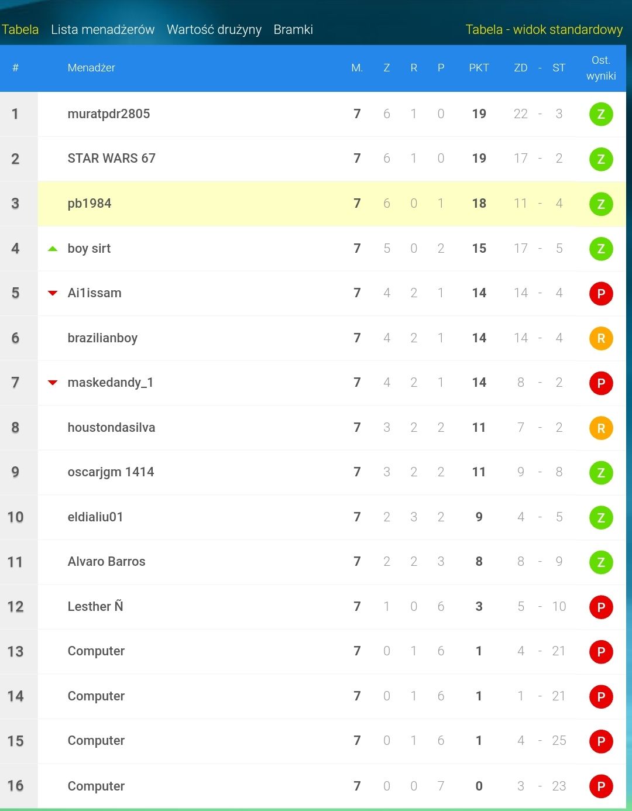Image resolution: width=632 pixels, height=811 pixels.
Task: Select the highlighted pb1984 row
Action: click(x=332, y=204)
